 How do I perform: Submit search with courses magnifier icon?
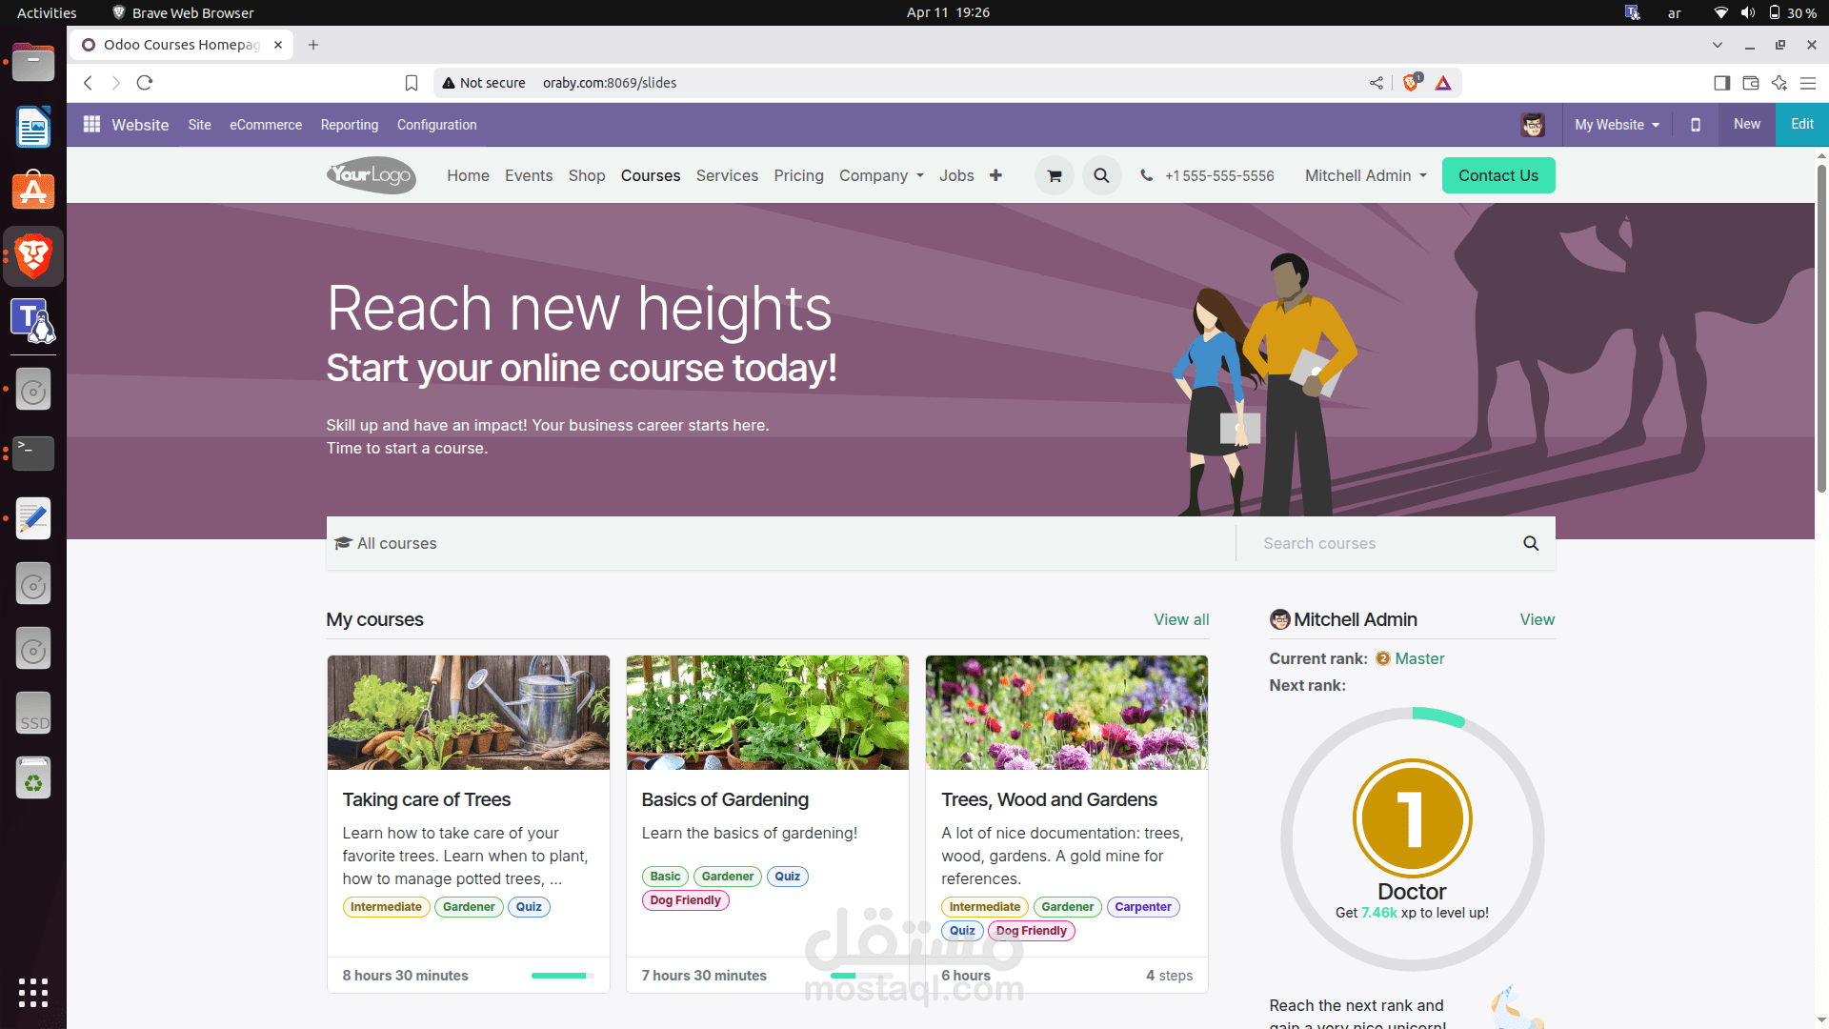click(x=1531, y=543)
